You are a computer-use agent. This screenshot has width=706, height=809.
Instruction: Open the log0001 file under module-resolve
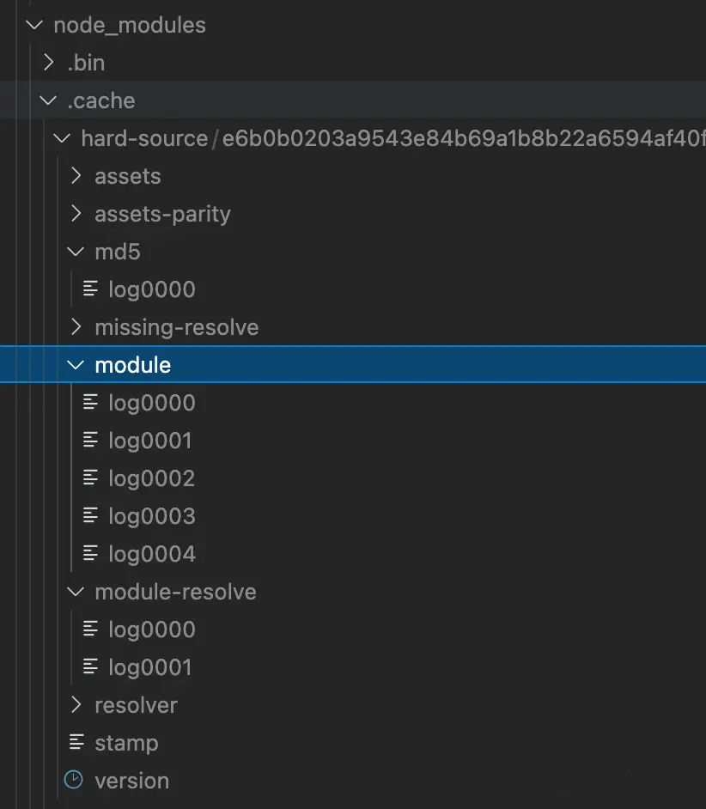[x=150, y=666]
